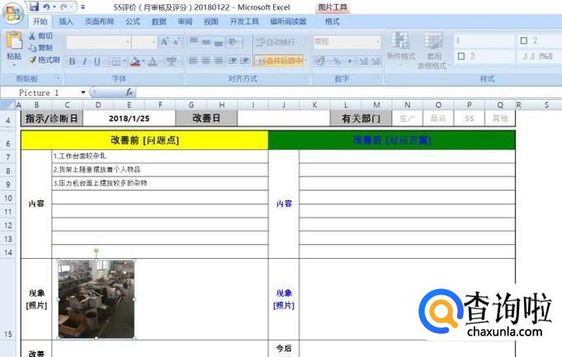
Task: Click the Undo arrow icon
Action: tap(46, 7)
